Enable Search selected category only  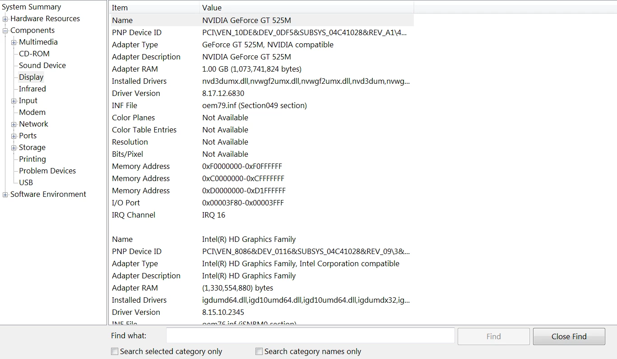(115, 351)
